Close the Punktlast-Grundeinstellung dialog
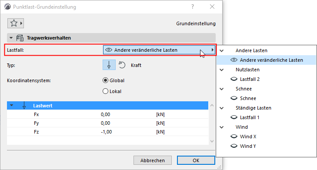 [212, 7]
